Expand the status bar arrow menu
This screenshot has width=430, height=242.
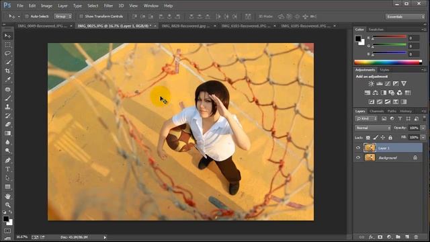tap(105, 237)
